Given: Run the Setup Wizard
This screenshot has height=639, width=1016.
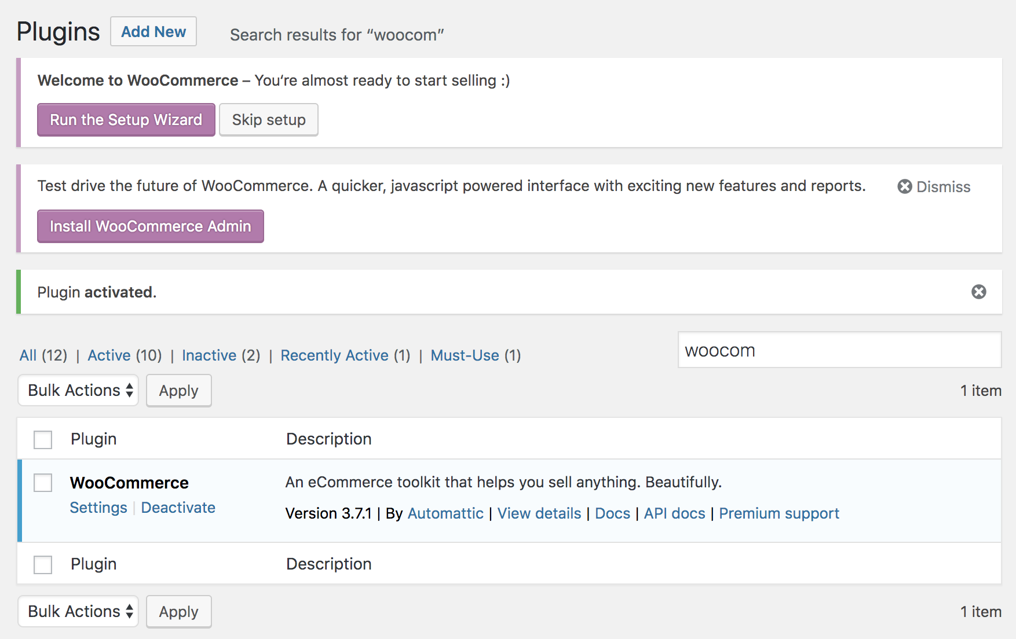Looking at the screenshot, I should (126, 120).
